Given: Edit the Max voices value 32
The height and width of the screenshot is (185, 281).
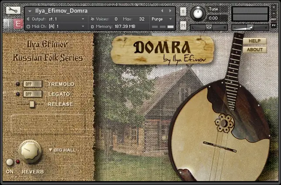Looking at the screenshot, I should (142, 19).
